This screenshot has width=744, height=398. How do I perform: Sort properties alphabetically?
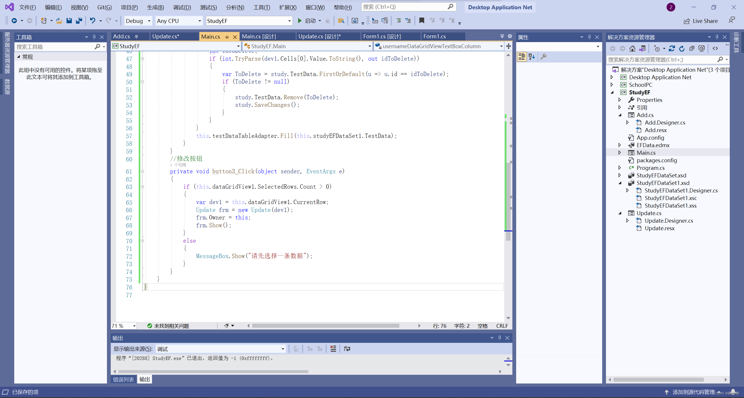(532, 57)
